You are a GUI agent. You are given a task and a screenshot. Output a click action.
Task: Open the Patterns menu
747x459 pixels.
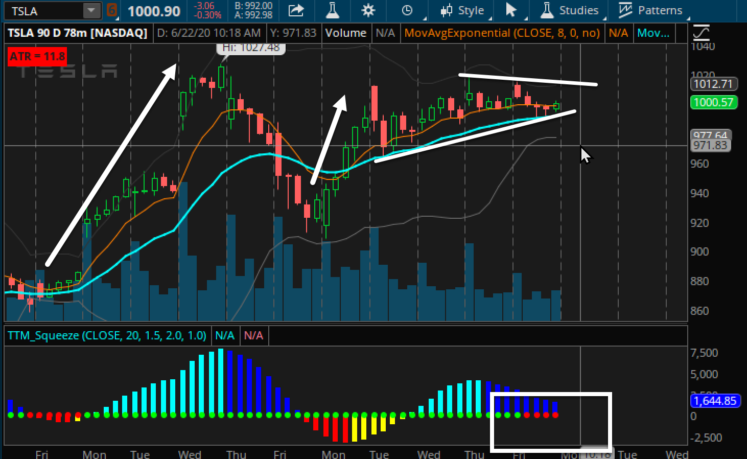[650, 10]
